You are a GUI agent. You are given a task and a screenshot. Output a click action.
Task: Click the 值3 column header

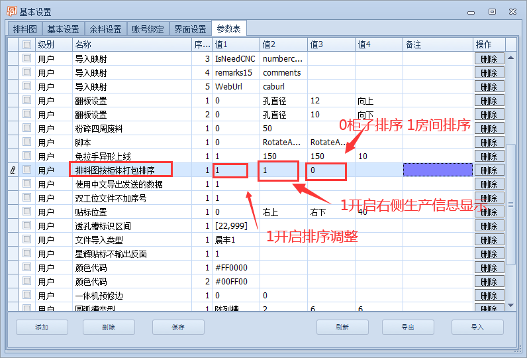coord(332,44)
